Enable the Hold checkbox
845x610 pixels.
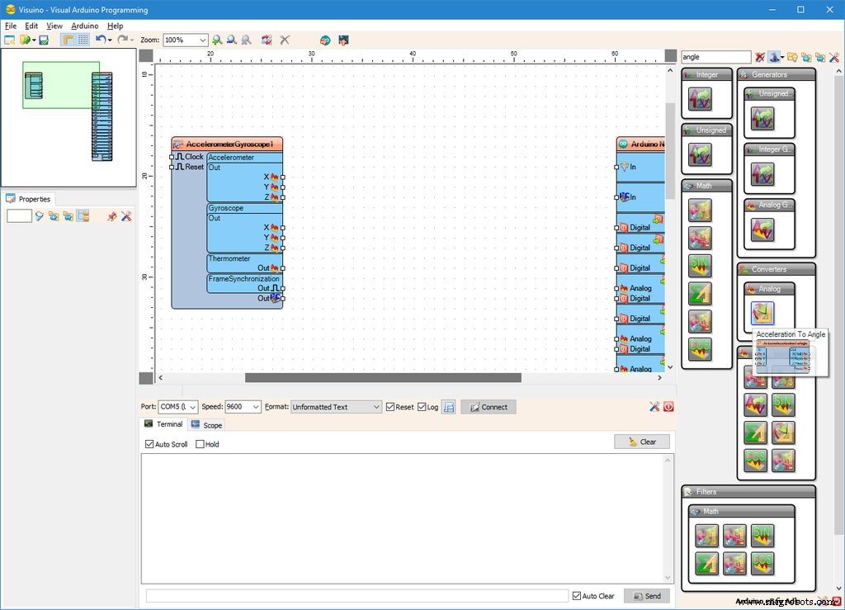[x=200, y=444]
